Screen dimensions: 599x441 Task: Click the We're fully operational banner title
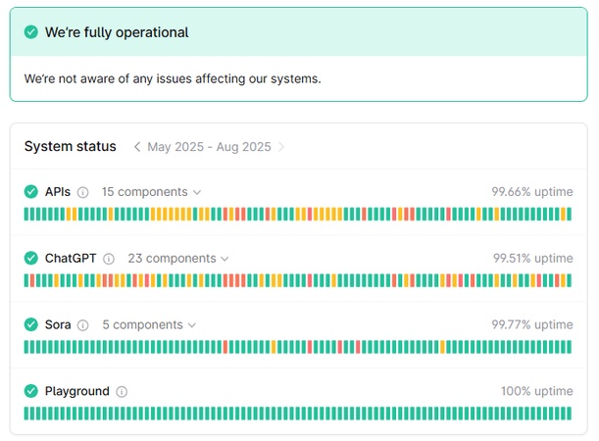tap(117, 32)
